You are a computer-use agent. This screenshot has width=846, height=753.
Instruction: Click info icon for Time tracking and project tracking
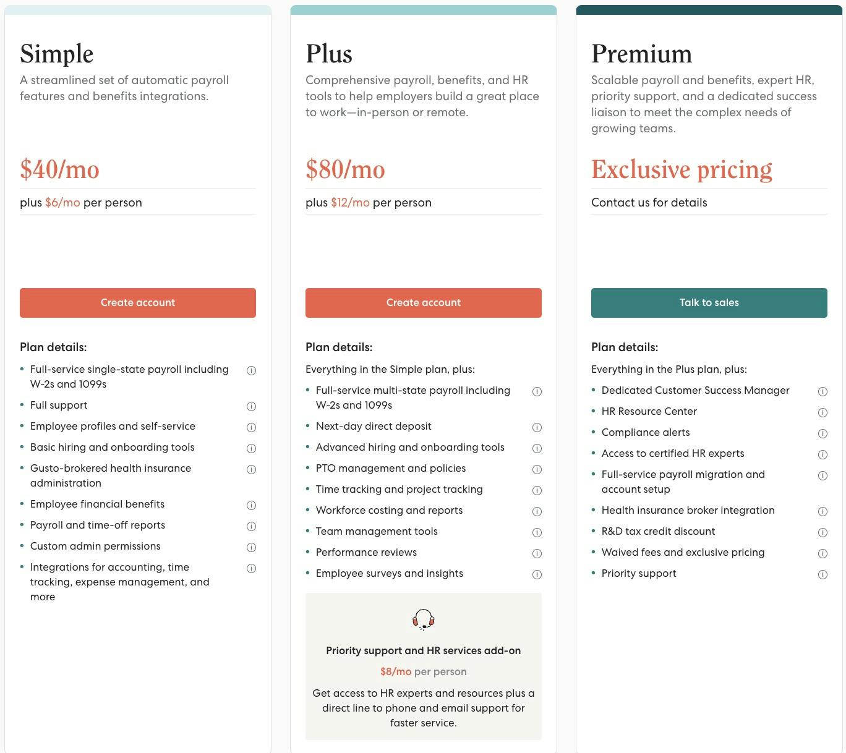tap(537, 490)
